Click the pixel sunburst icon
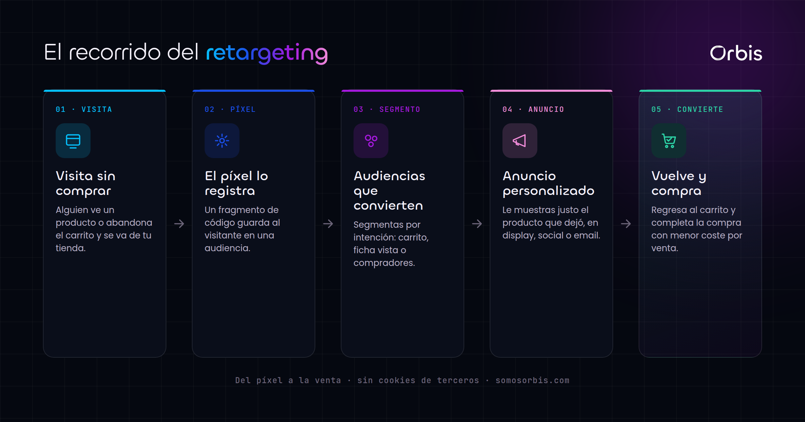The width and height of the screenshot is (805, 422). (222, 141)
